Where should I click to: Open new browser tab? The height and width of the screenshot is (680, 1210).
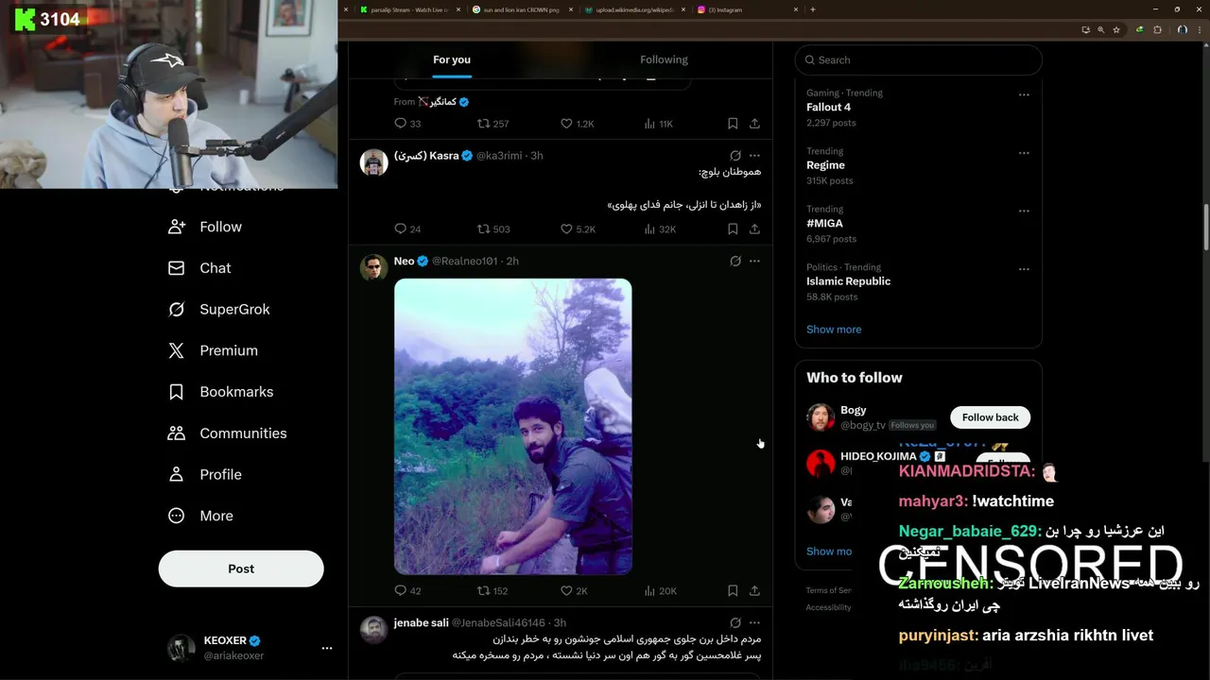[813, 9]
